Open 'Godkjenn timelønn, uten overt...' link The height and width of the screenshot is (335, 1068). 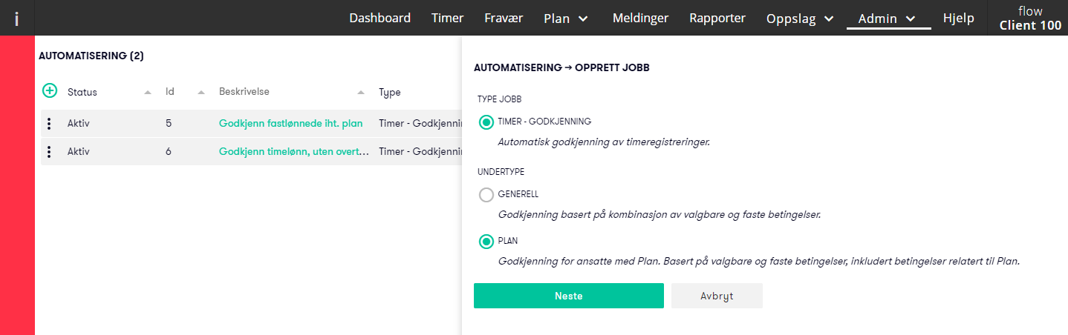(x=294, y=152)
